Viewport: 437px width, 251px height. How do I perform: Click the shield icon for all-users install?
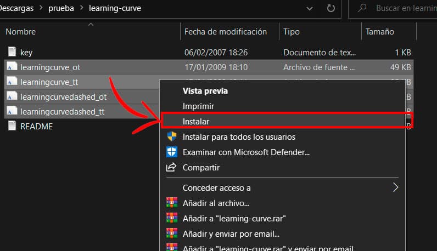pyautogui.click(x=171, y=136)
